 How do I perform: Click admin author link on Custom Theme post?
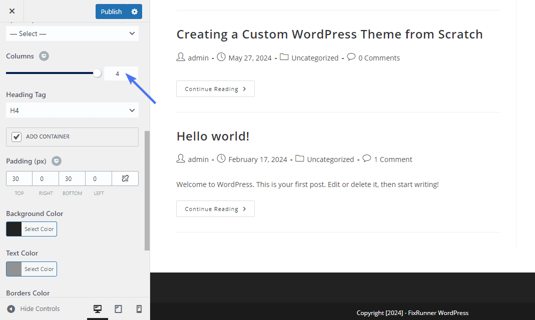pyautogui.click(x=198, y=58)
